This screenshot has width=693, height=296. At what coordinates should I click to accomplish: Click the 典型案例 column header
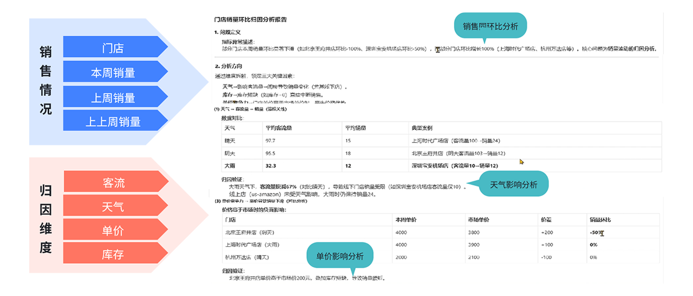point(422,128)
